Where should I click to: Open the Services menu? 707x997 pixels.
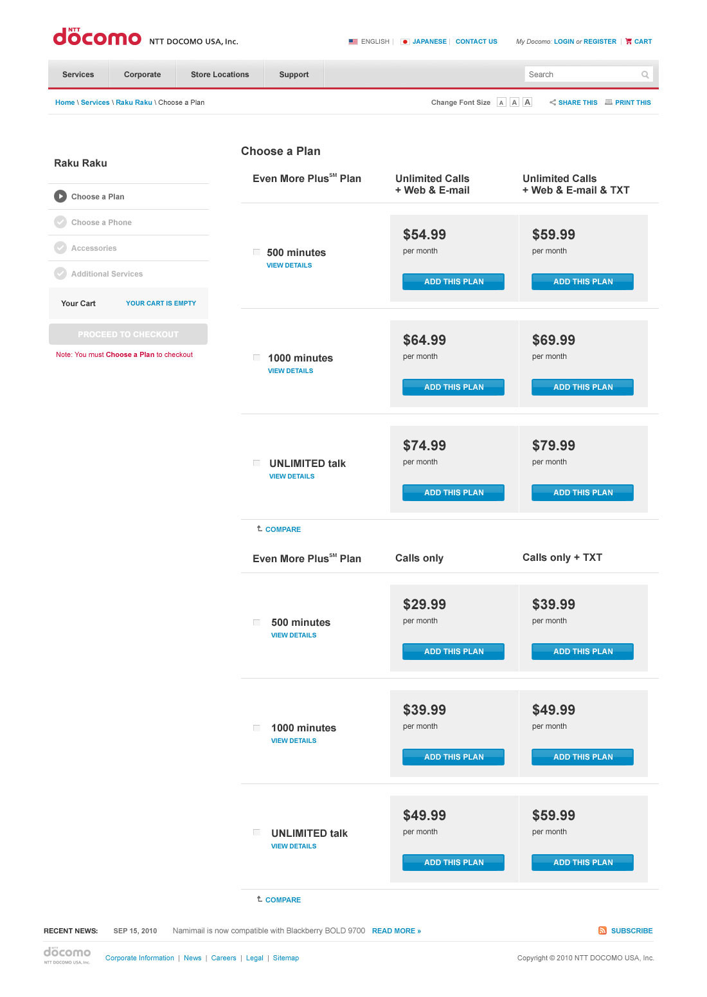(x=78, y=75)
